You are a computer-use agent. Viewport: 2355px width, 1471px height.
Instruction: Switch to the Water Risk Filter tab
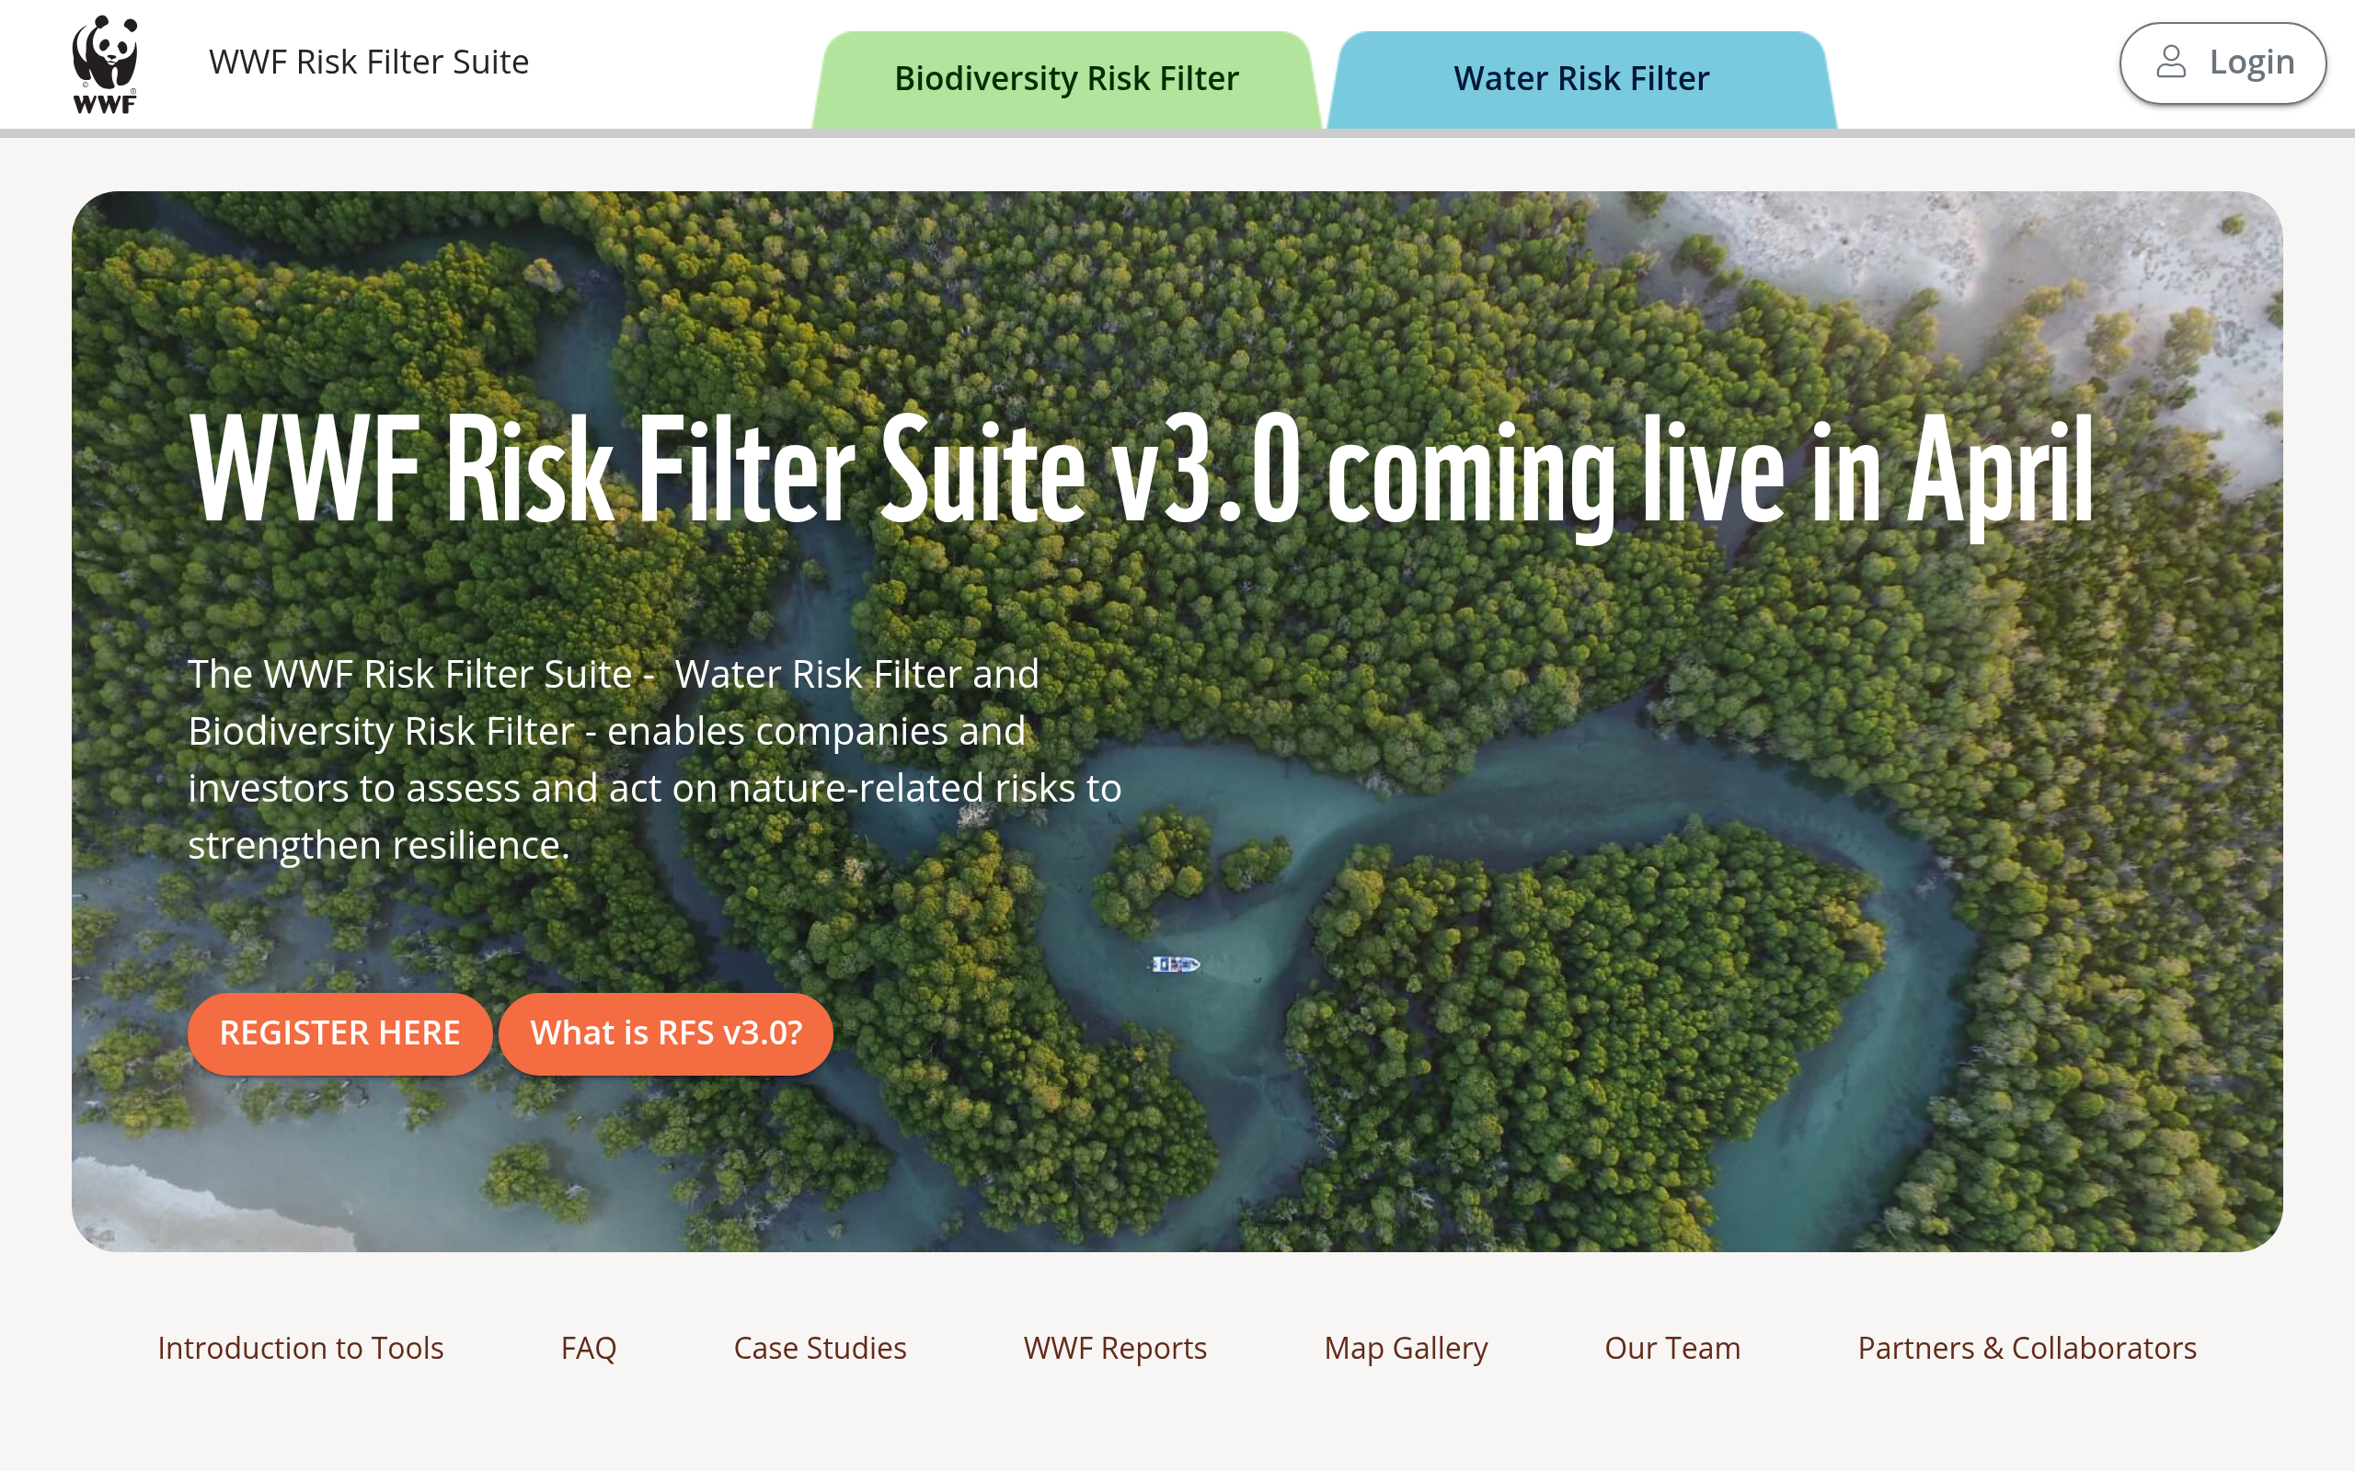point(1581,80)
